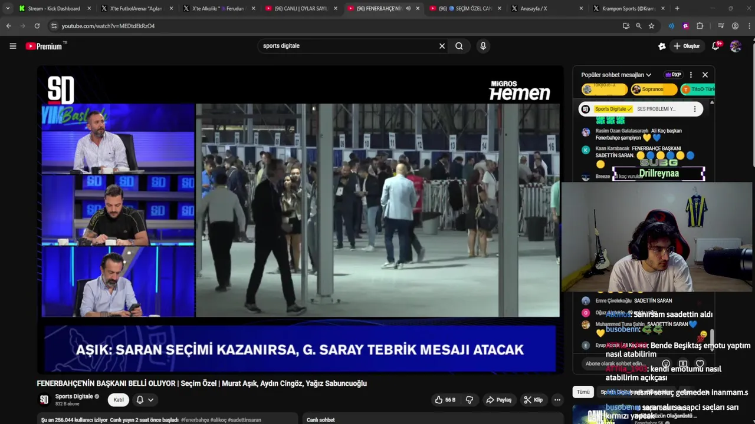The image size is (755, 424).
Task: Click the blue sound-wave extension icon
Action: click(671, 26)
